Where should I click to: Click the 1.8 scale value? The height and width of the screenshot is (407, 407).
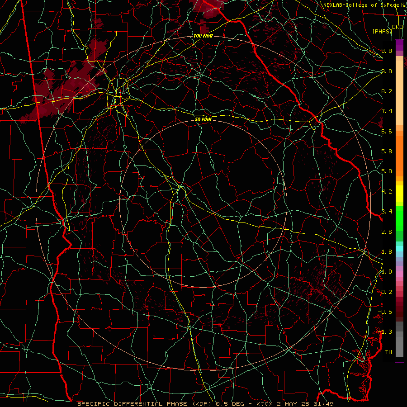coord(387,252)
